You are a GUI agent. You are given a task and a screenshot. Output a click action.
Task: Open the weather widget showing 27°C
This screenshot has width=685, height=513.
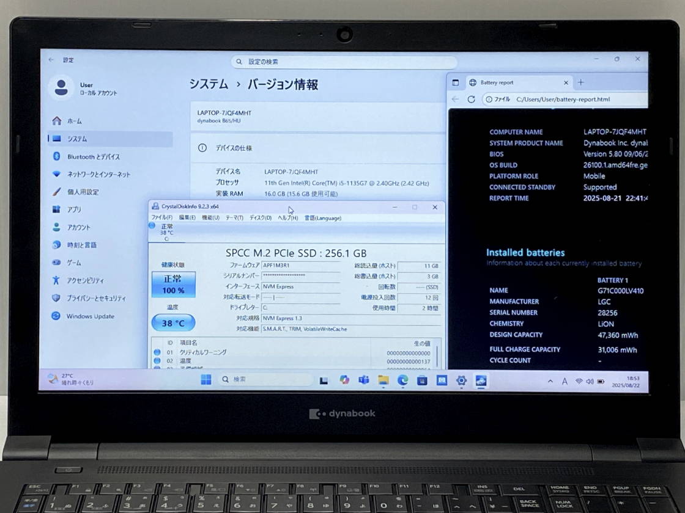tap(71, 379)
